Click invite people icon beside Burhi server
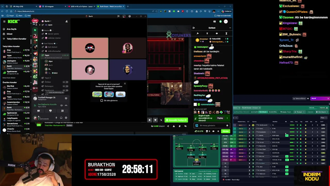 click(x=67, y=21)
